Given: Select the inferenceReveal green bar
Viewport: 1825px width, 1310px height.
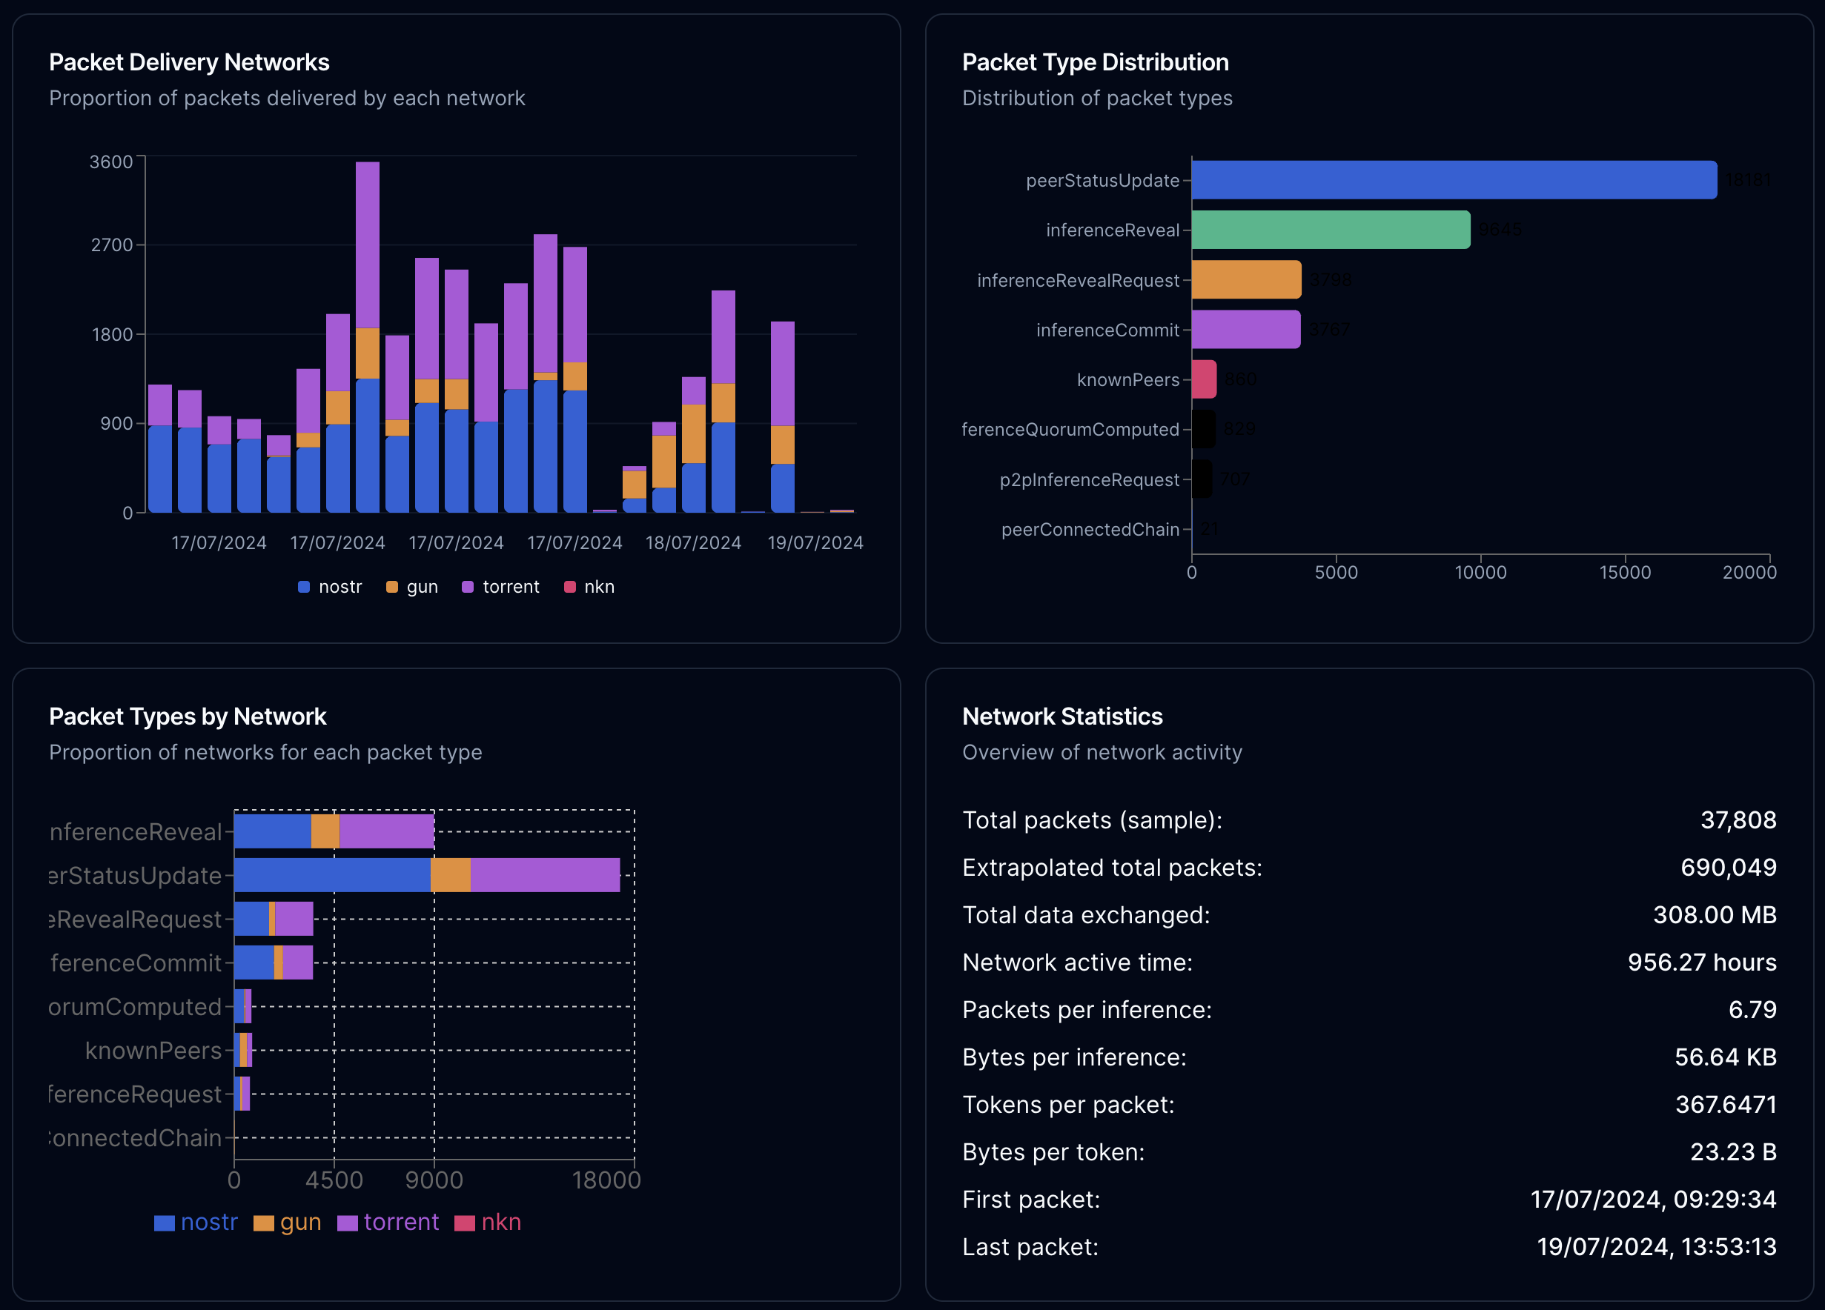Looking at the screenshot, I should (x=1331, y=230).
